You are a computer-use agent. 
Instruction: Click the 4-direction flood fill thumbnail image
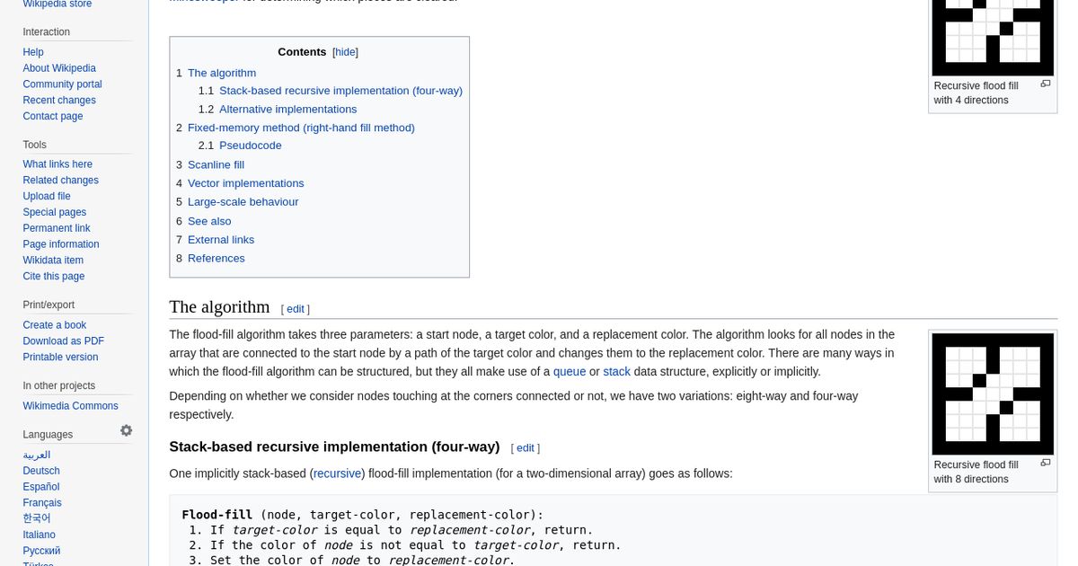tap(992, 38)
